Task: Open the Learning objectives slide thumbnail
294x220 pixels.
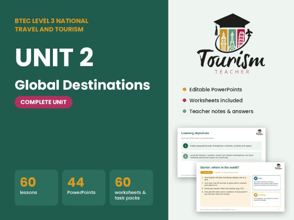Action: coord(221,145)
